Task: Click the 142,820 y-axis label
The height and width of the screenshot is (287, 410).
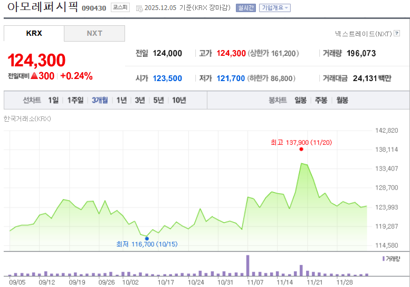Action: tap(386, 131)
